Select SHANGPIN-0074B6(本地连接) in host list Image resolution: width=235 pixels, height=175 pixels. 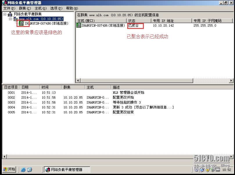pyautogui.click(x=103, y=25)
